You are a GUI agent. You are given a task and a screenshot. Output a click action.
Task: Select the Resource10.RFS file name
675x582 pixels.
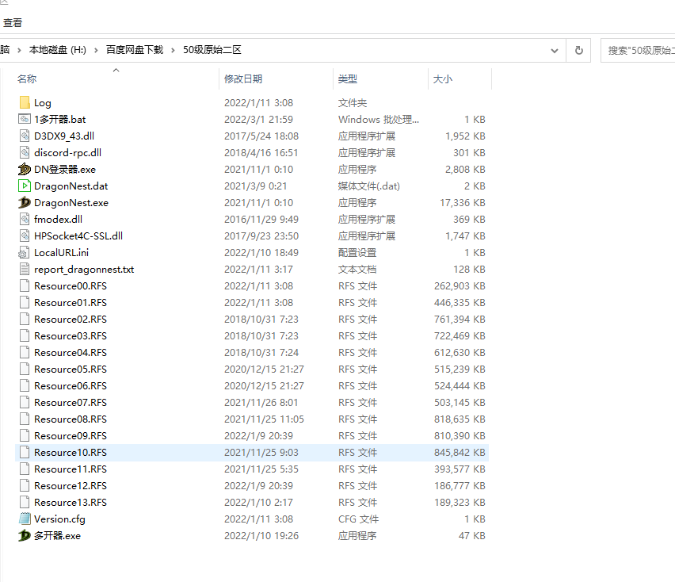click(x=71, y=452)
